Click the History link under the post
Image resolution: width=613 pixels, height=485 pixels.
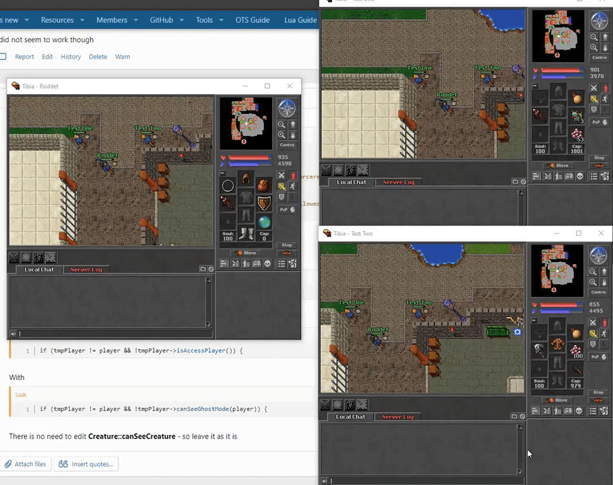71,57
